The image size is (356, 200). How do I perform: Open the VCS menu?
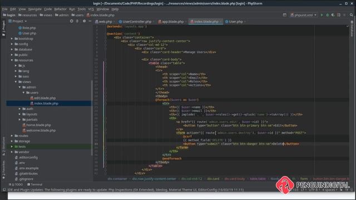pyautogui.click(x=91, y=9)
